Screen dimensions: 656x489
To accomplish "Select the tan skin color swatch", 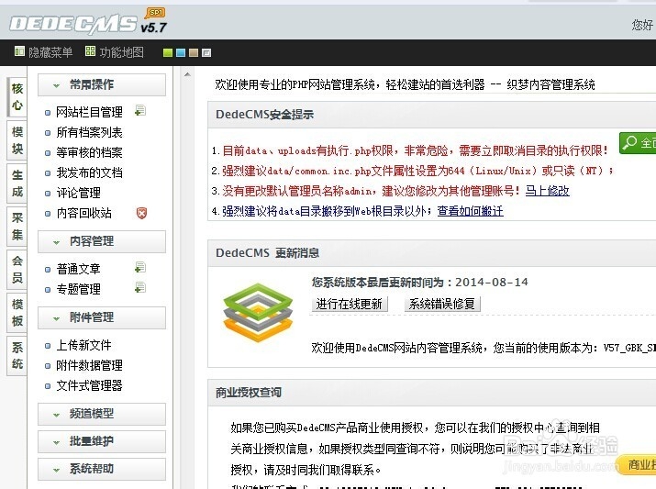I will [x=194, y=52].
